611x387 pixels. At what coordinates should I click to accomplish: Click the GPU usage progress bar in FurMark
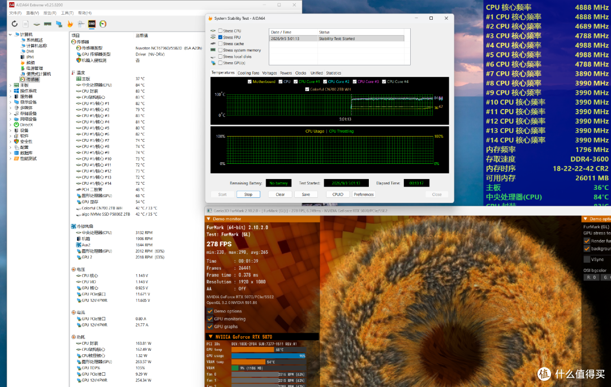269,356
